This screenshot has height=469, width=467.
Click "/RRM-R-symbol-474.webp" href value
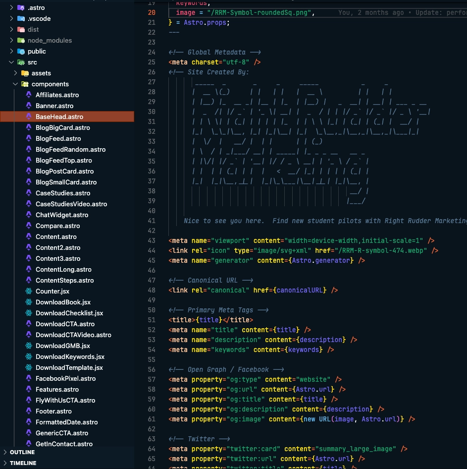[381, 251]
